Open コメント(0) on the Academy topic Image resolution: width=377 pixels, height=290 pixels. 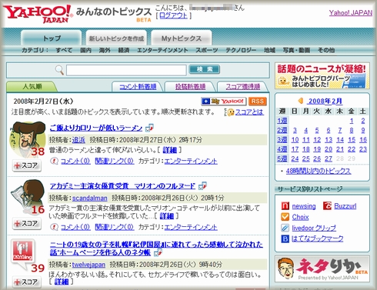click(75, 227)
